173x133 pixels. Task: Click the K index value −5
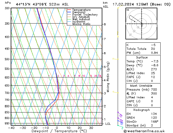153,45
